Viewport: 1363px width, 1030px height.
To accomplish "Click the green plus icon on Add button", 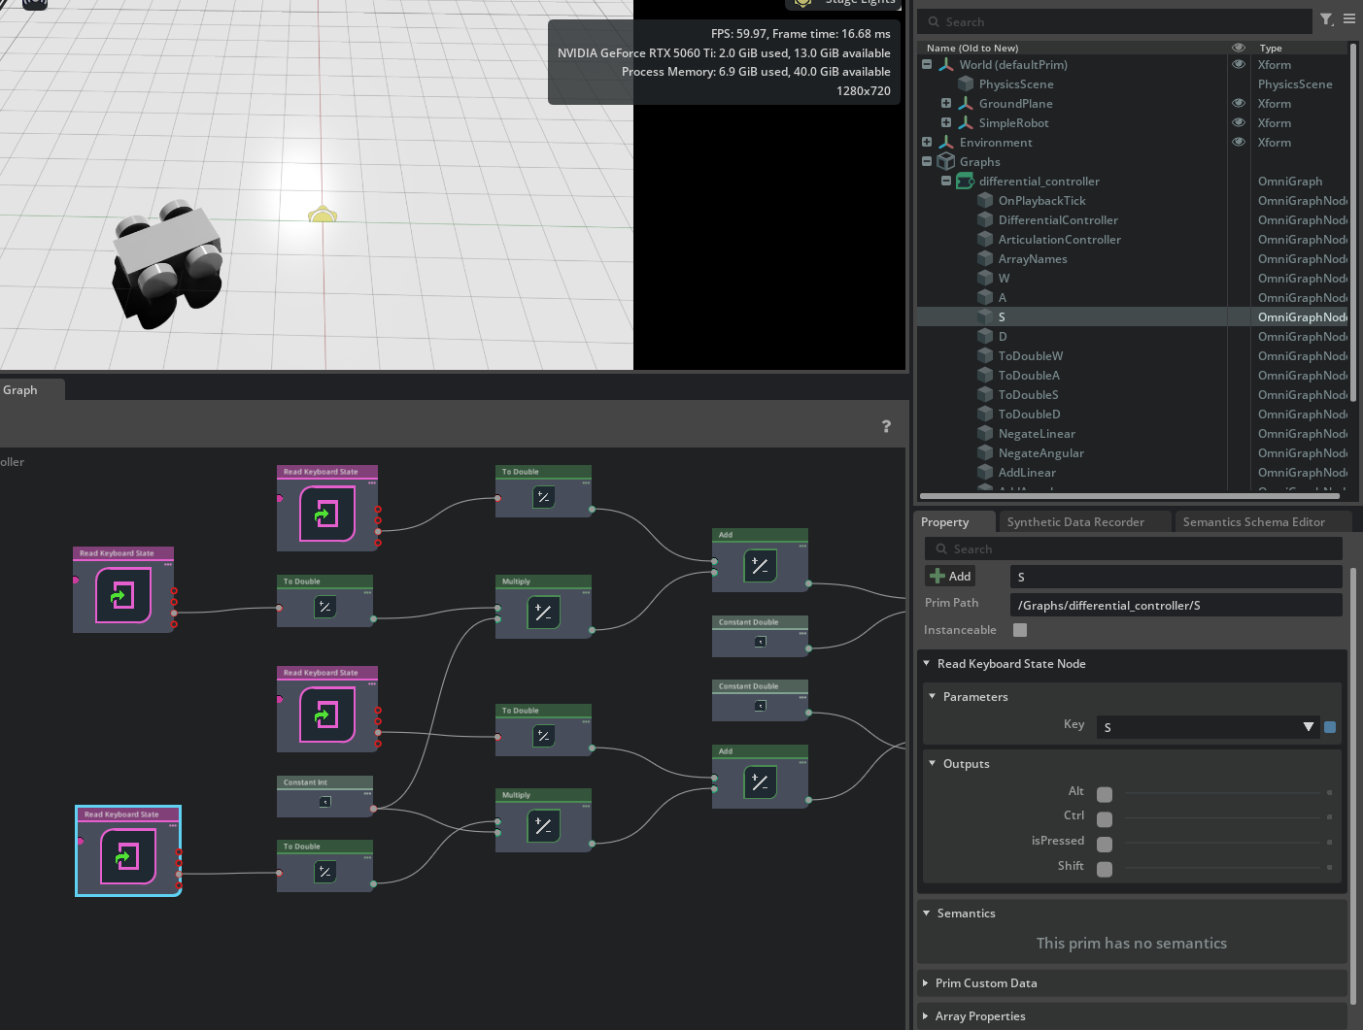I will coord(937,576).
